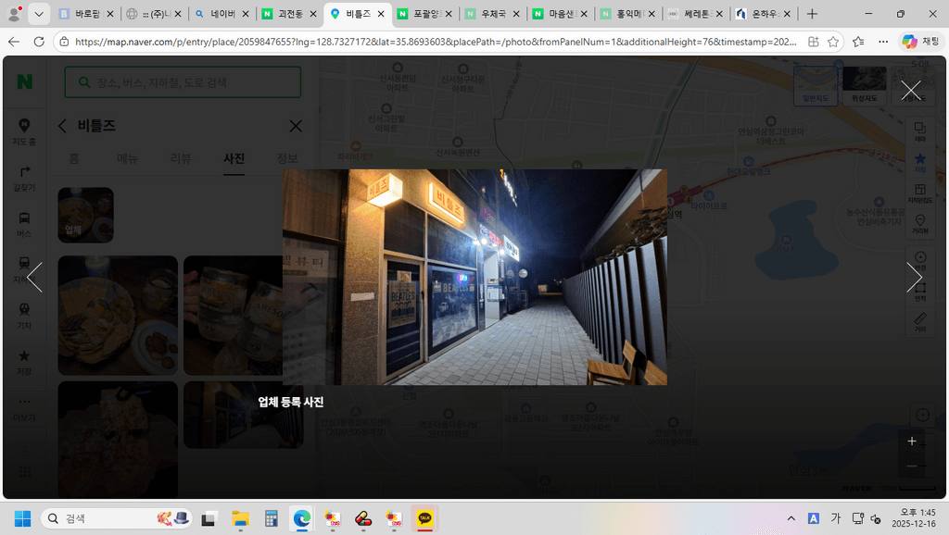The height and width of the screenshot is (535, 949).
Task: Click the enlarged storefront photo
Action: (475, 277)
